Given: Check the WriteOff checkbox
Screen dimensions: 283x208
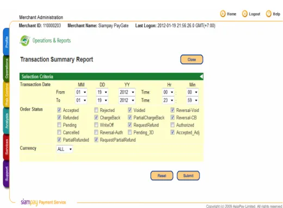Looking at the screenshot, I should (96, 125).
